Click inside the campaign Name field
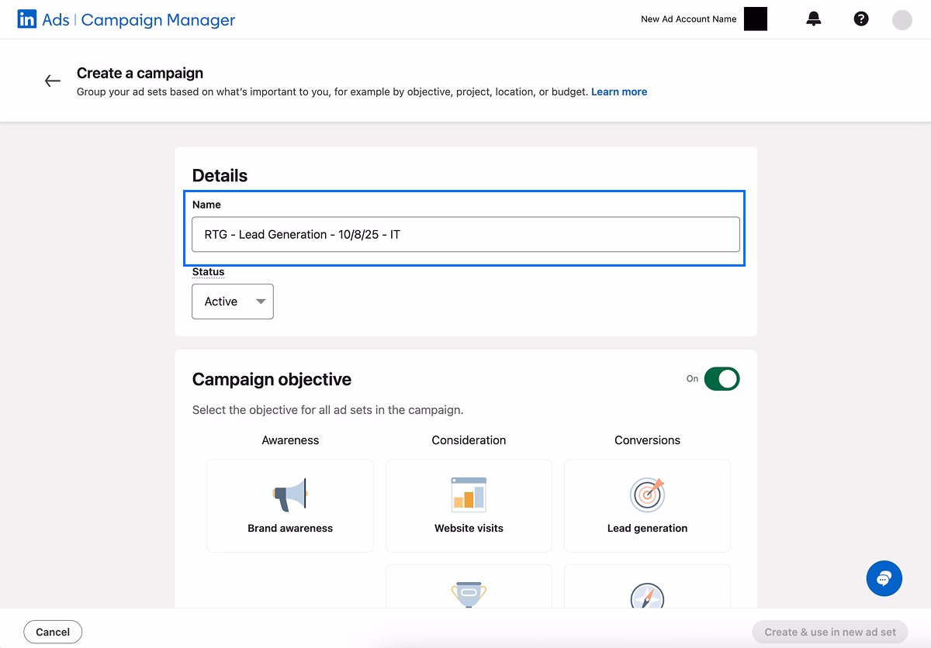The image size is (931, 648). pos(465,233)
